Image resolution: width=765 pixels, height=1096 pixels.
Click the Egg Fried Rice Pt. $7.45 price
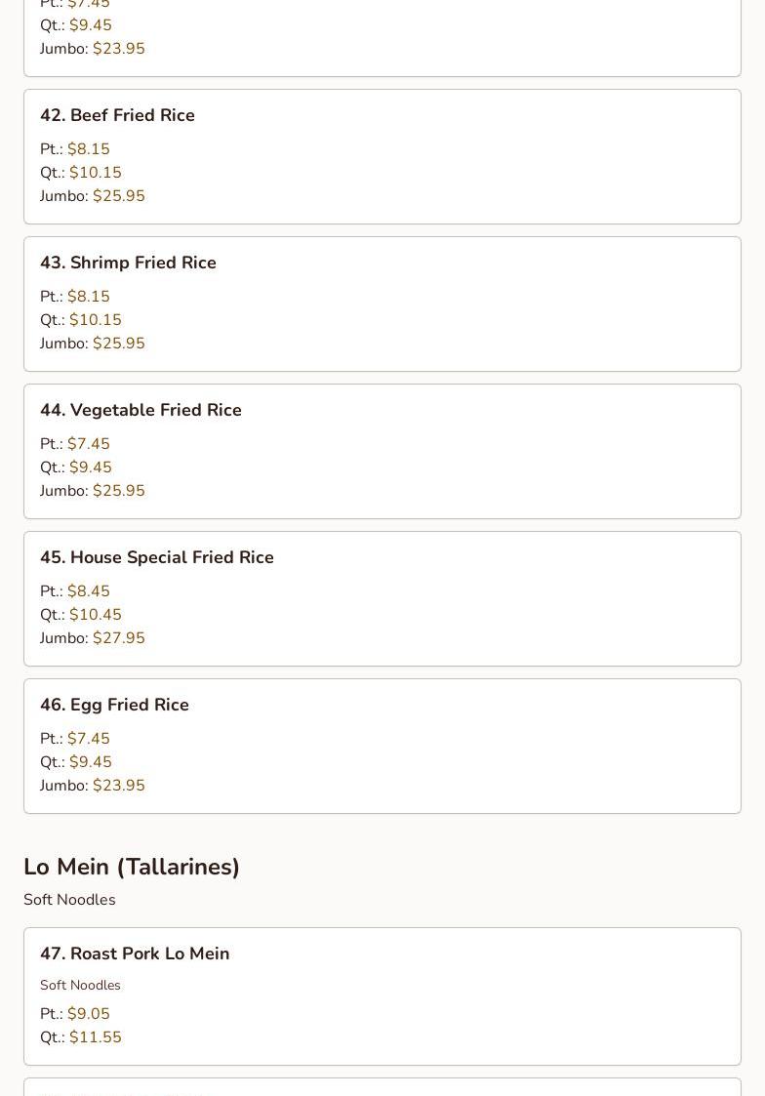[89, 739]
